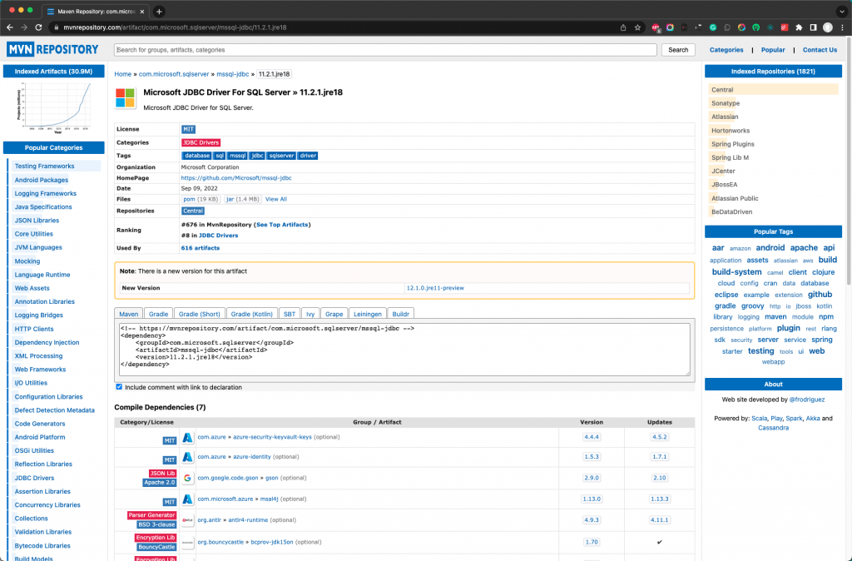Select the Leiningen tab
The image size is (852, 561).
[x=368, y=314]
